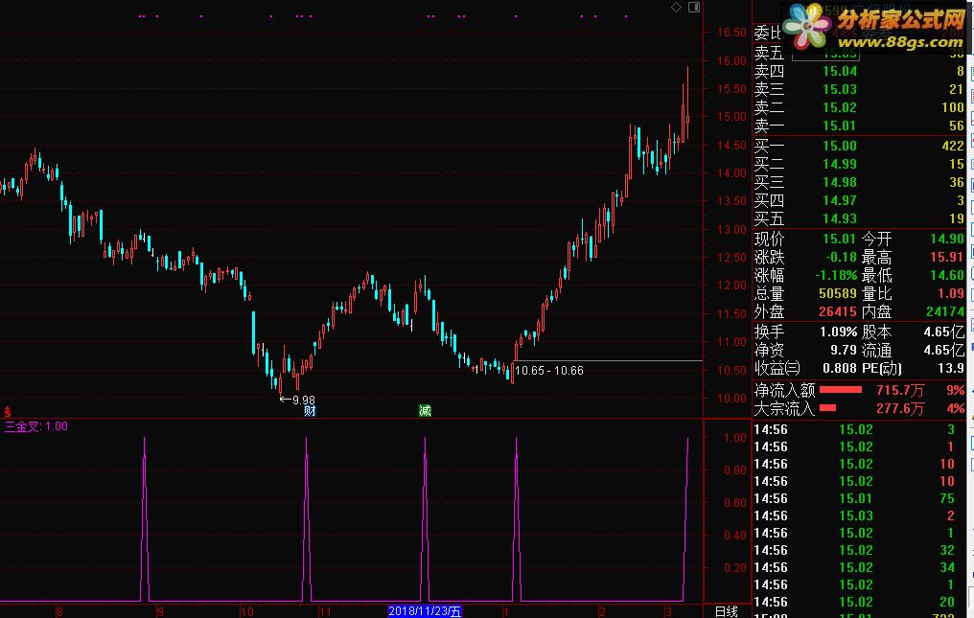Click the 买一 volume 422
974x618 pixels.
(953, 146)
